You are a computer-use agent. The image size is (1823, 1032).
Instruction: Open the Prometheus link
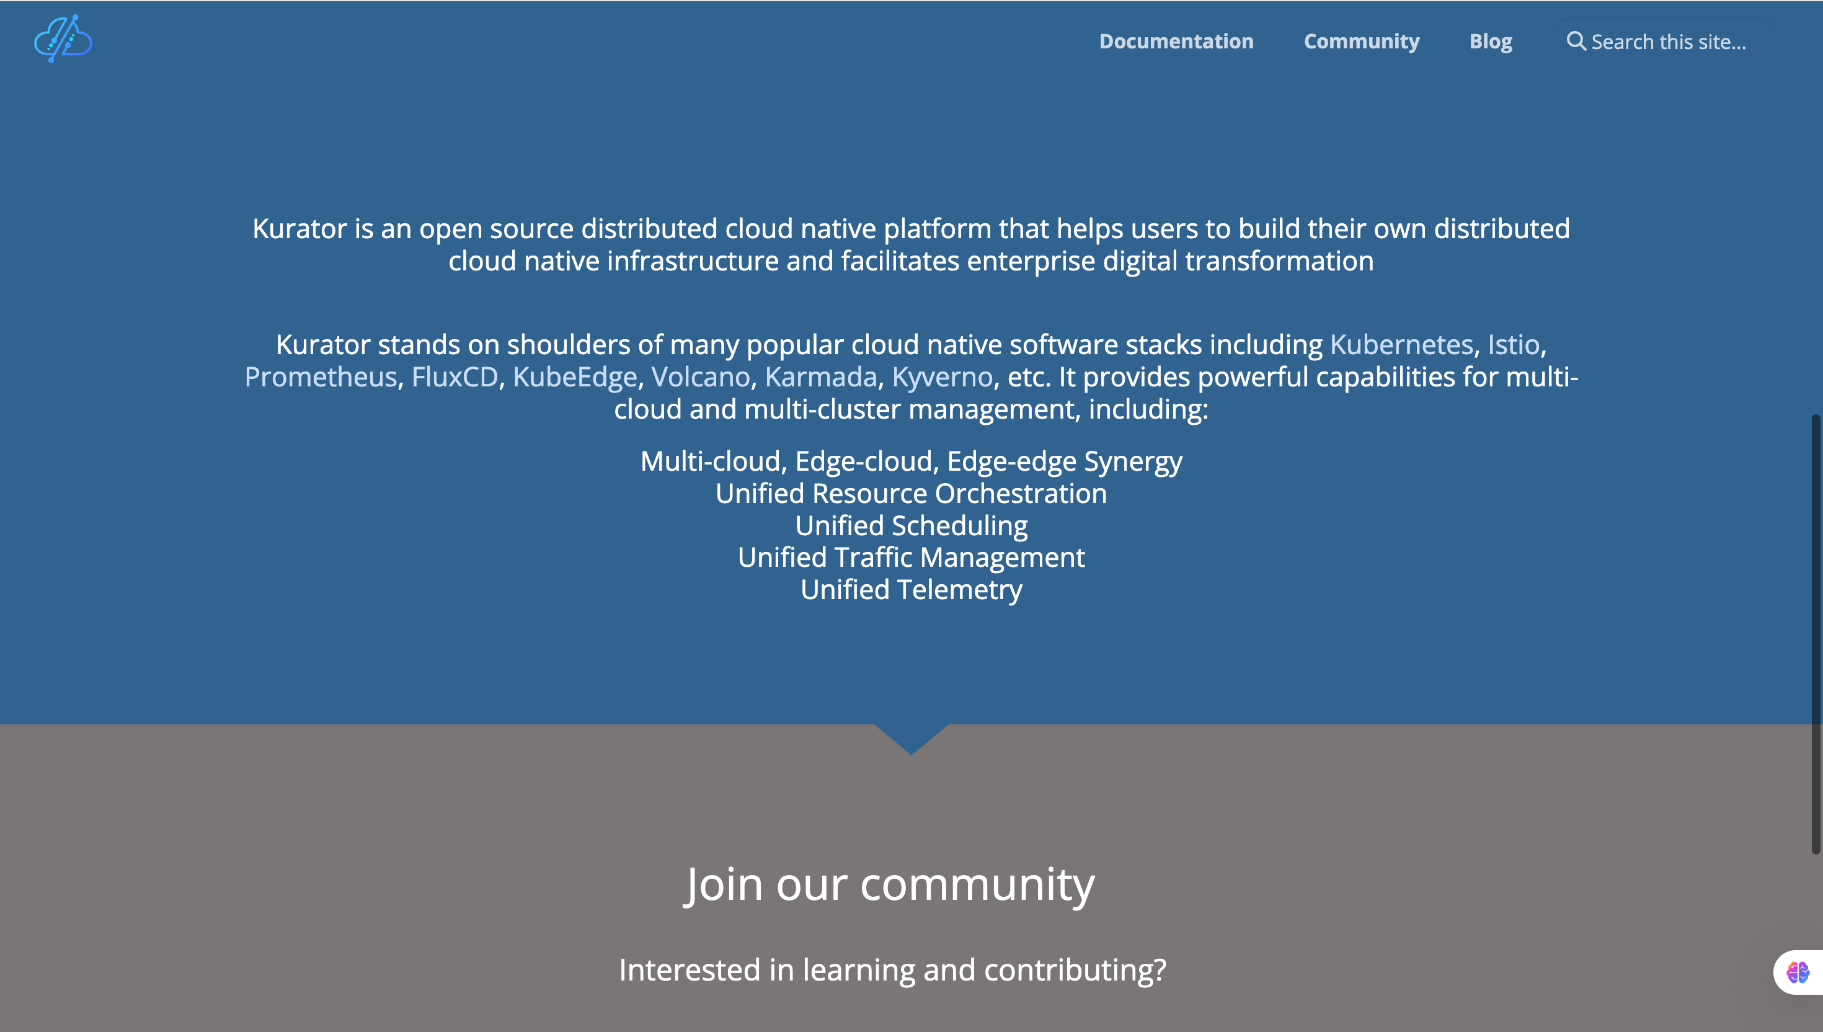(x=320, y=376)
